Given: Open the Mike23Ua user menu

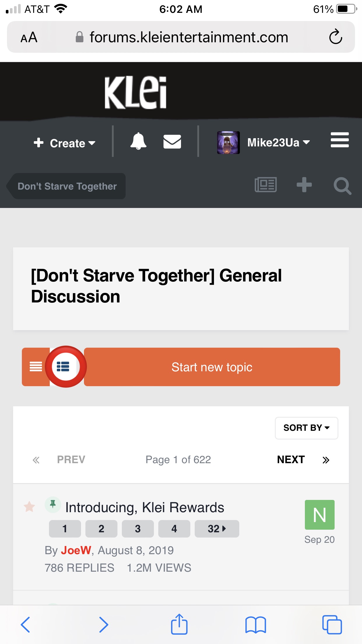Looking at the screenshot, I should 263,142.
